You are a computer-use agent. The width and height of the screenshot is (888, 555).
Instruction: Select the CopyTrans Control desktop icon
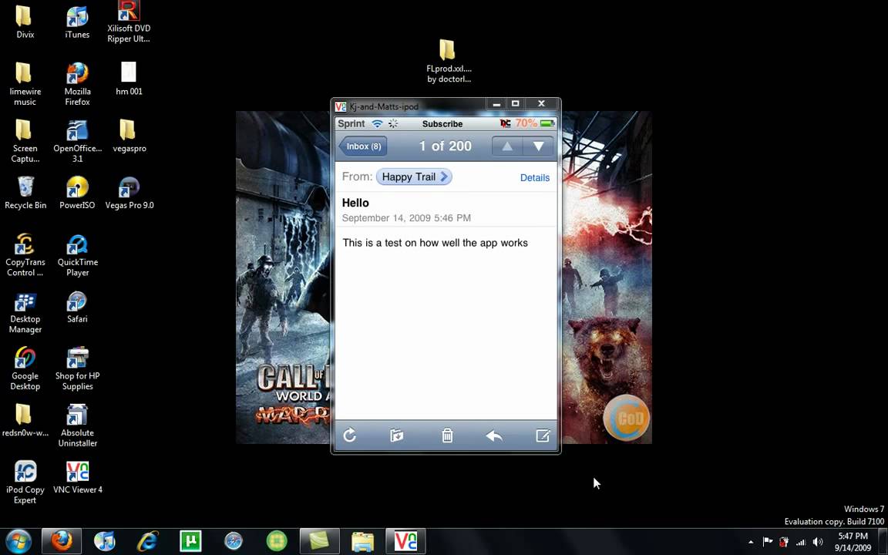(x=25, y=255)
